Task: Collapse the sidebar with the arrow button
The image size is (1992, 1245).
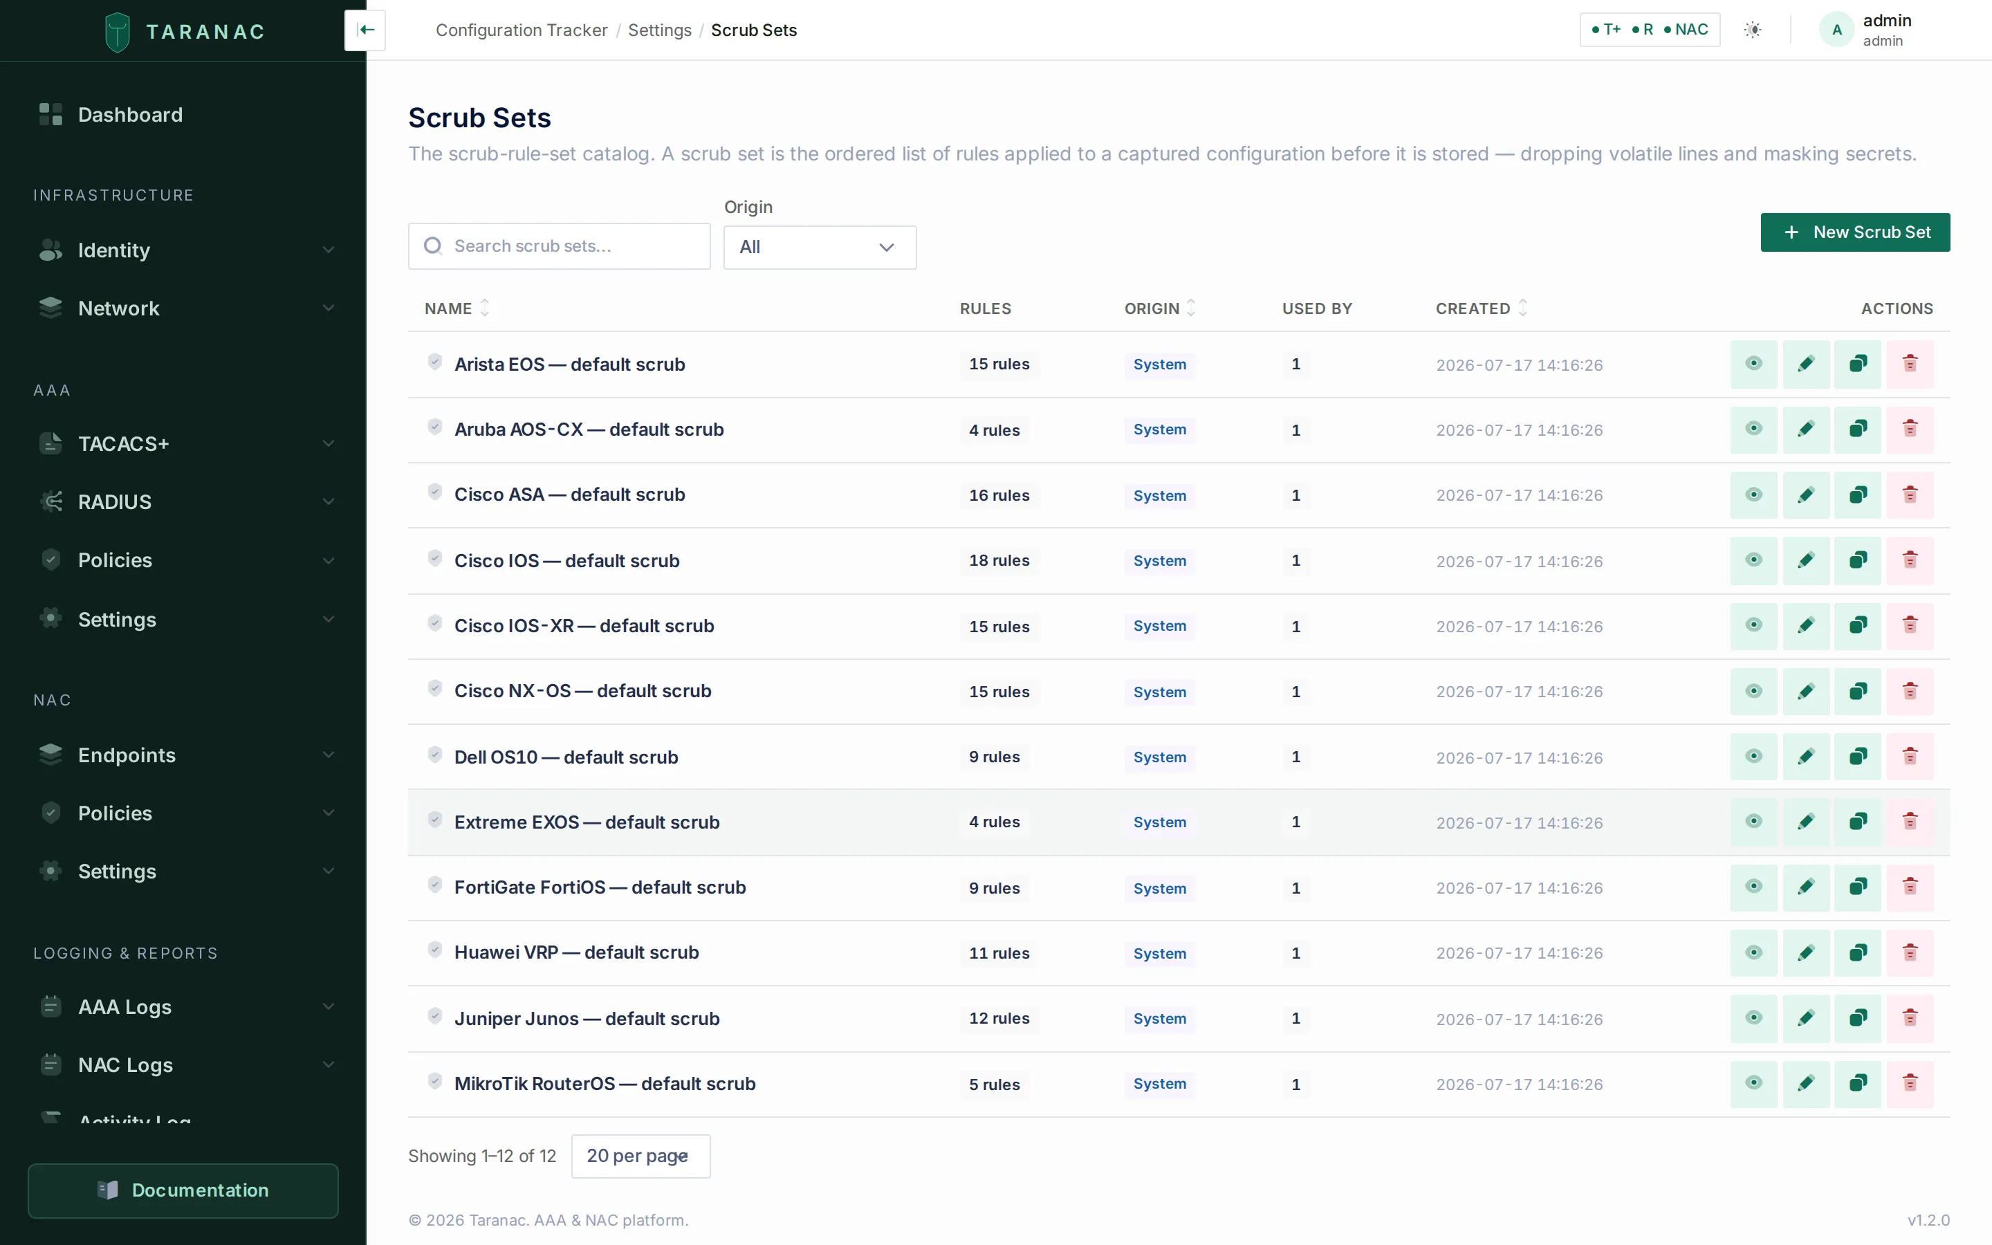Action: pyautogui.click(x=365, y=30)
